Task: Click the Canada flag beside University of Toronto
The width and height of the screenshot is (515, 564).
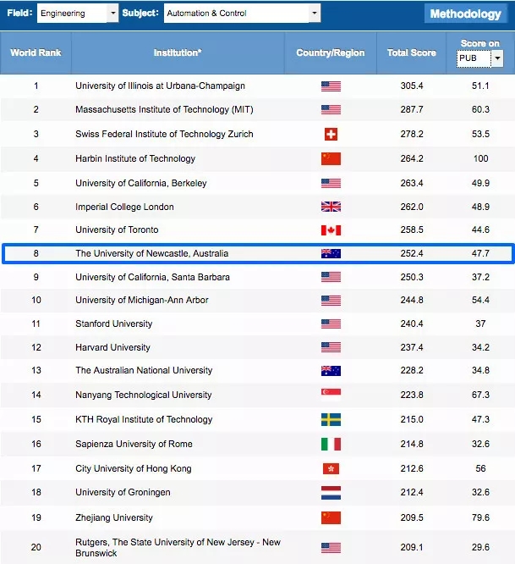Action: point(331,230)
